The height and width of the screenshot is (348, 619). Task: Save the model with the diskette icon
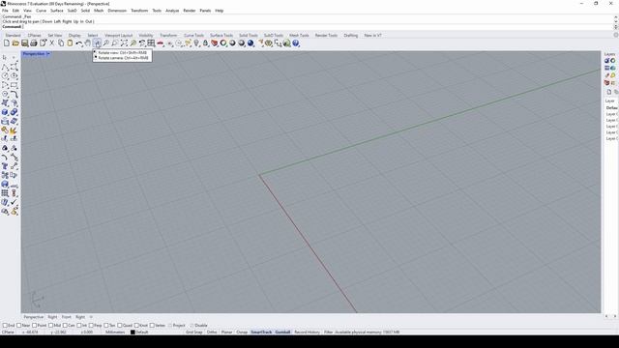coord(24,43)
